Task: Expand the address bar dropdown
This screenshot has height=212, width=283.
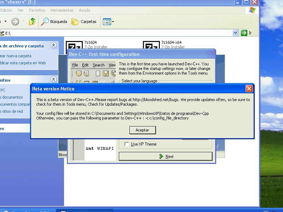Action: tap(235, 33)
